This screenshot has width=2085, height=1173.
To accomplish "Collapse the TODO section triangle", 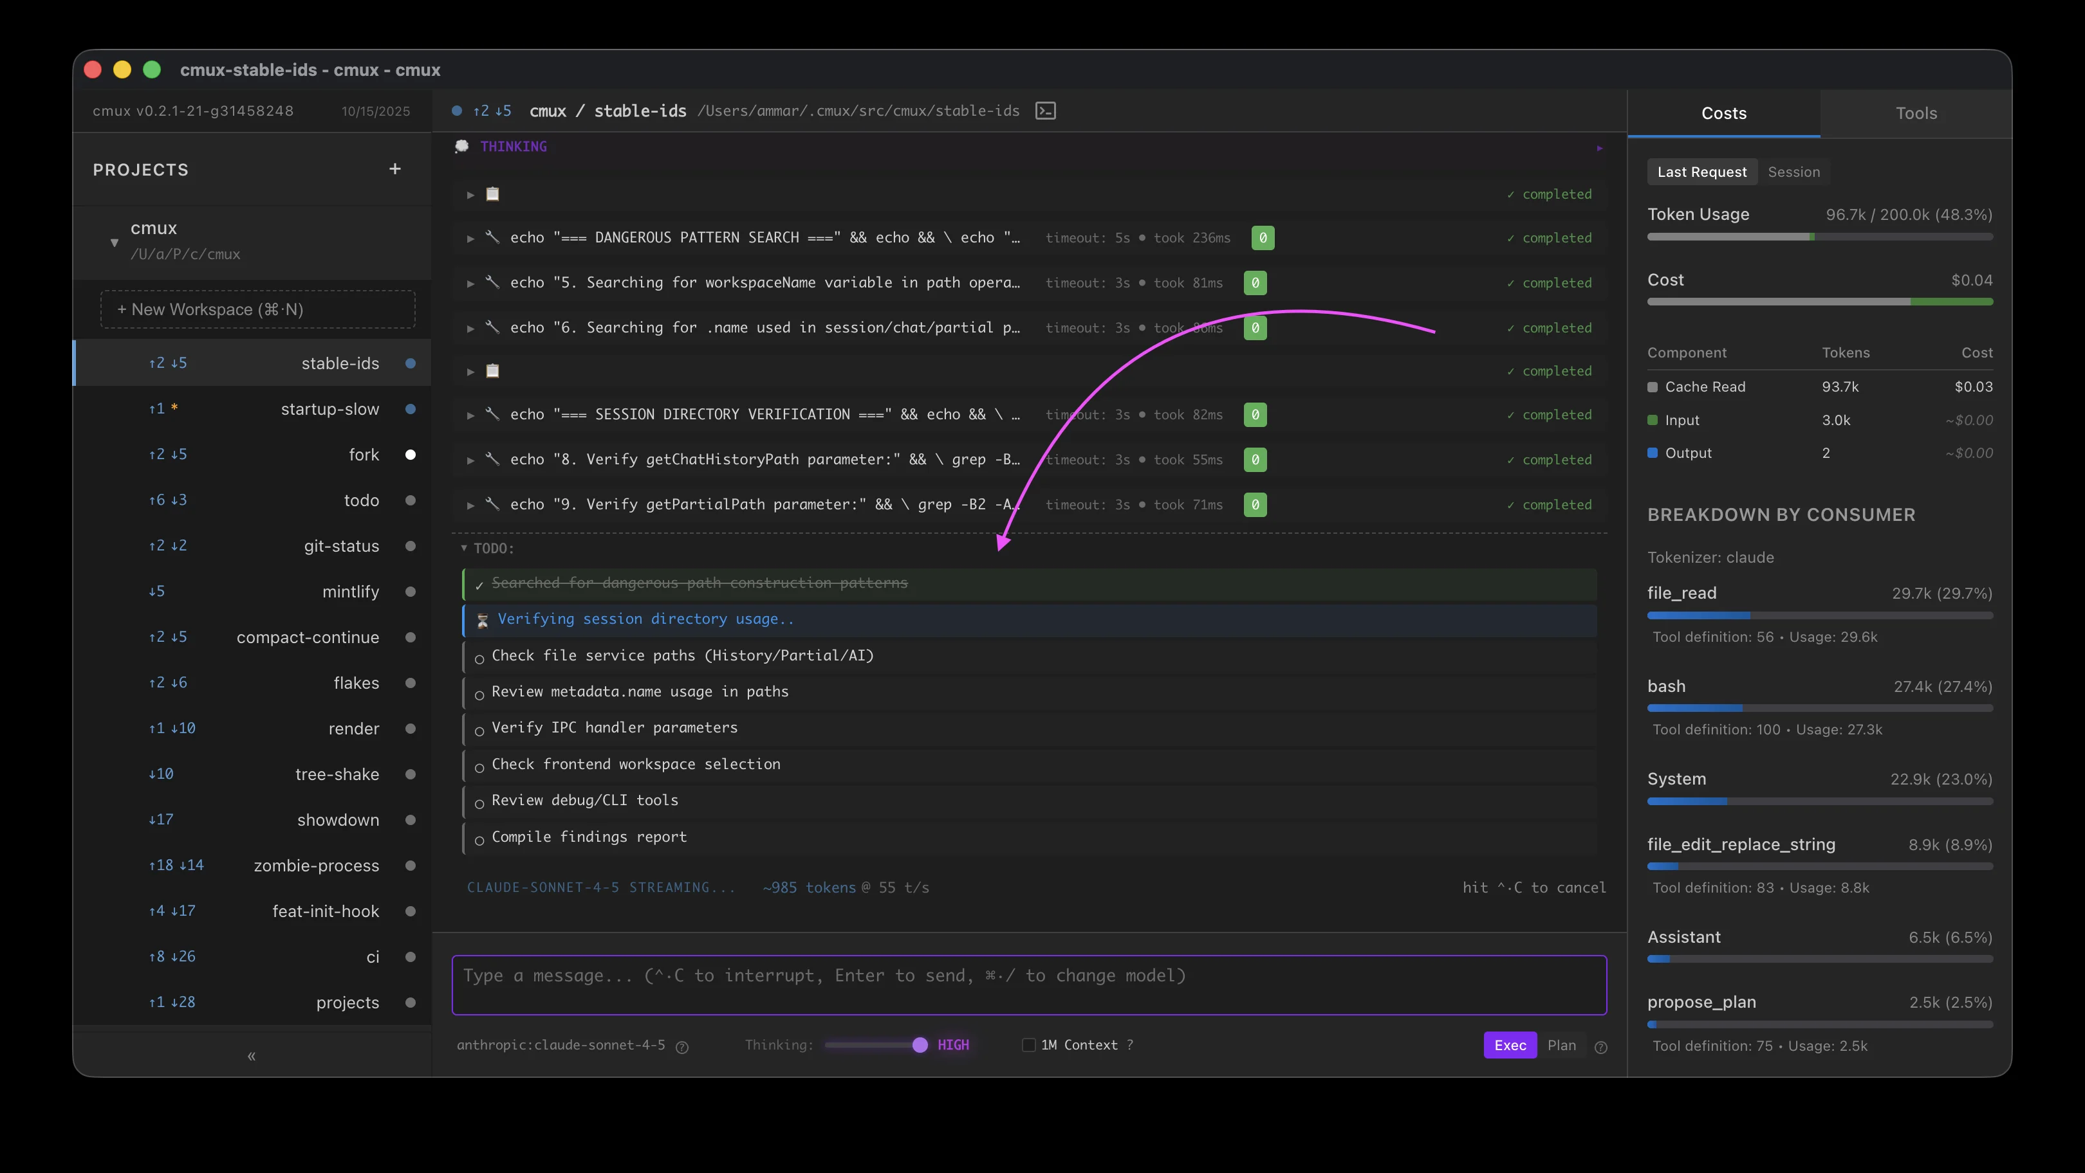I will click(x=465, y=548).
